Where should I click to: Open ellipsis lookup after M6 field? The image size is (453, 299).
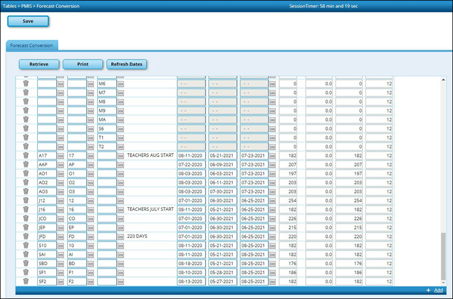(121, 84)
